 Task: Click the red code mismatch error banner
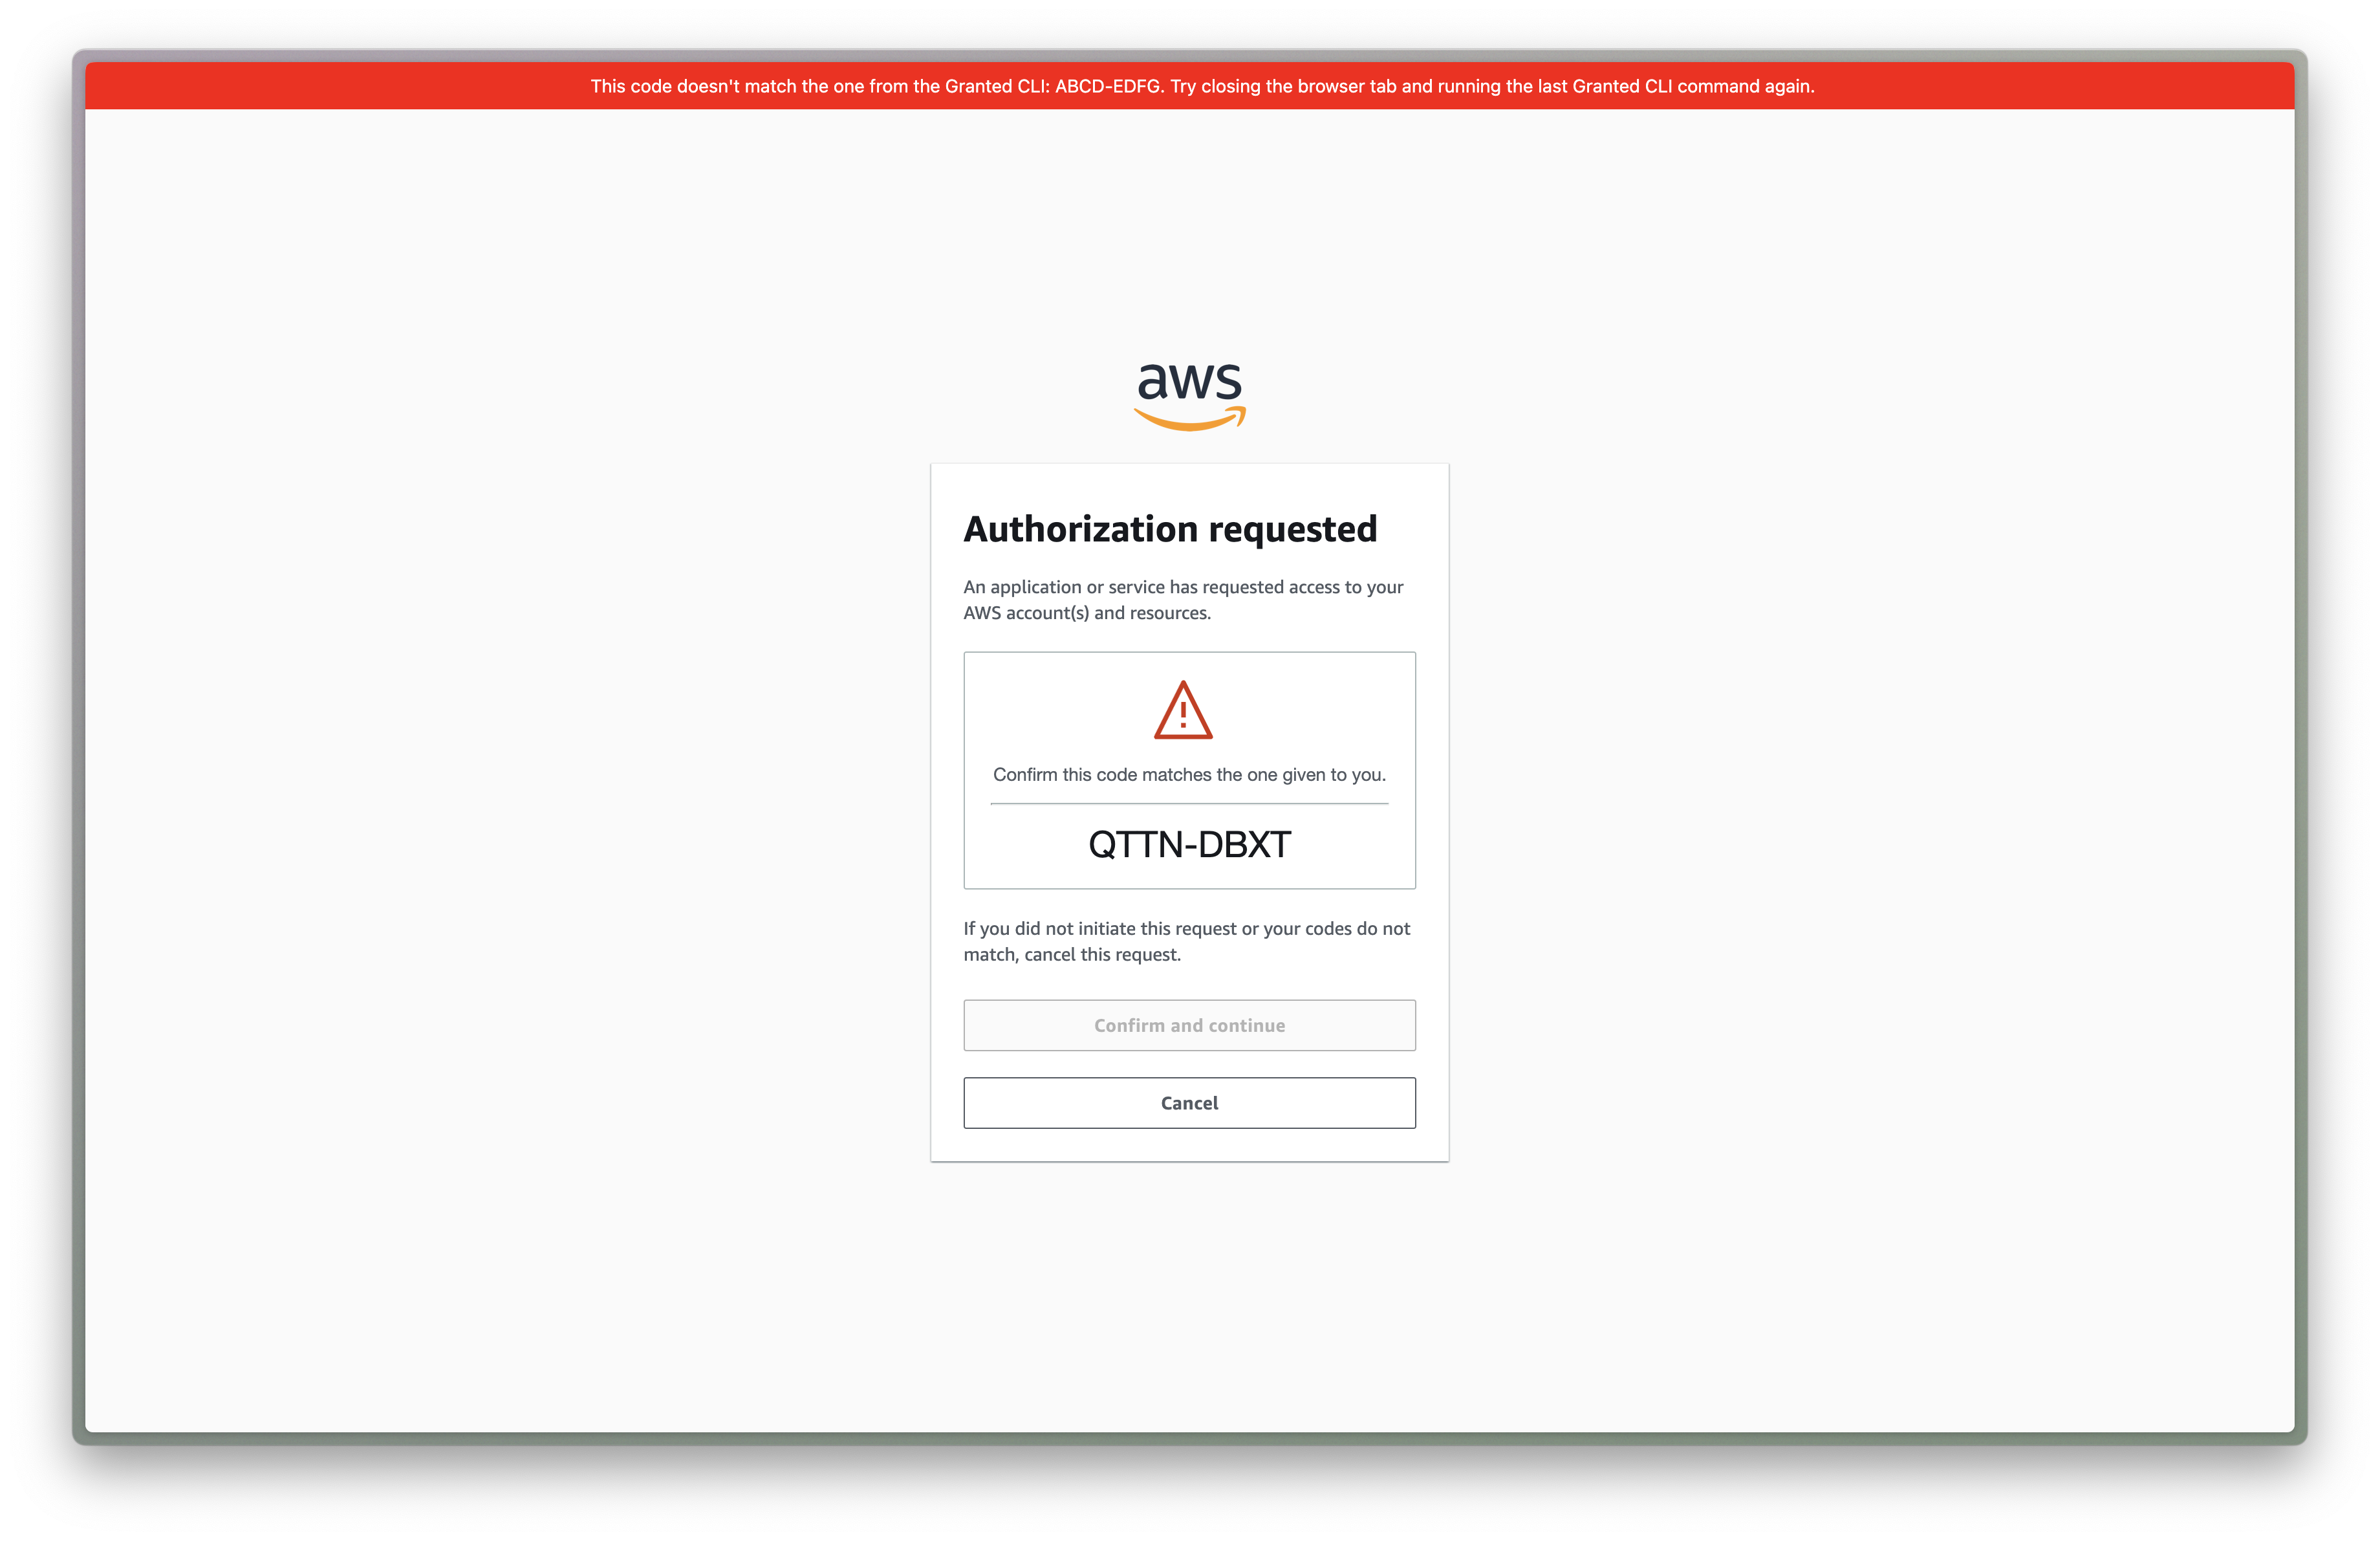tap(1189, 86)
